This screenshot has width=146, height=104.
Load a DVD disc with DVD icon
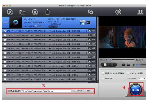click(x=10, y=12)
